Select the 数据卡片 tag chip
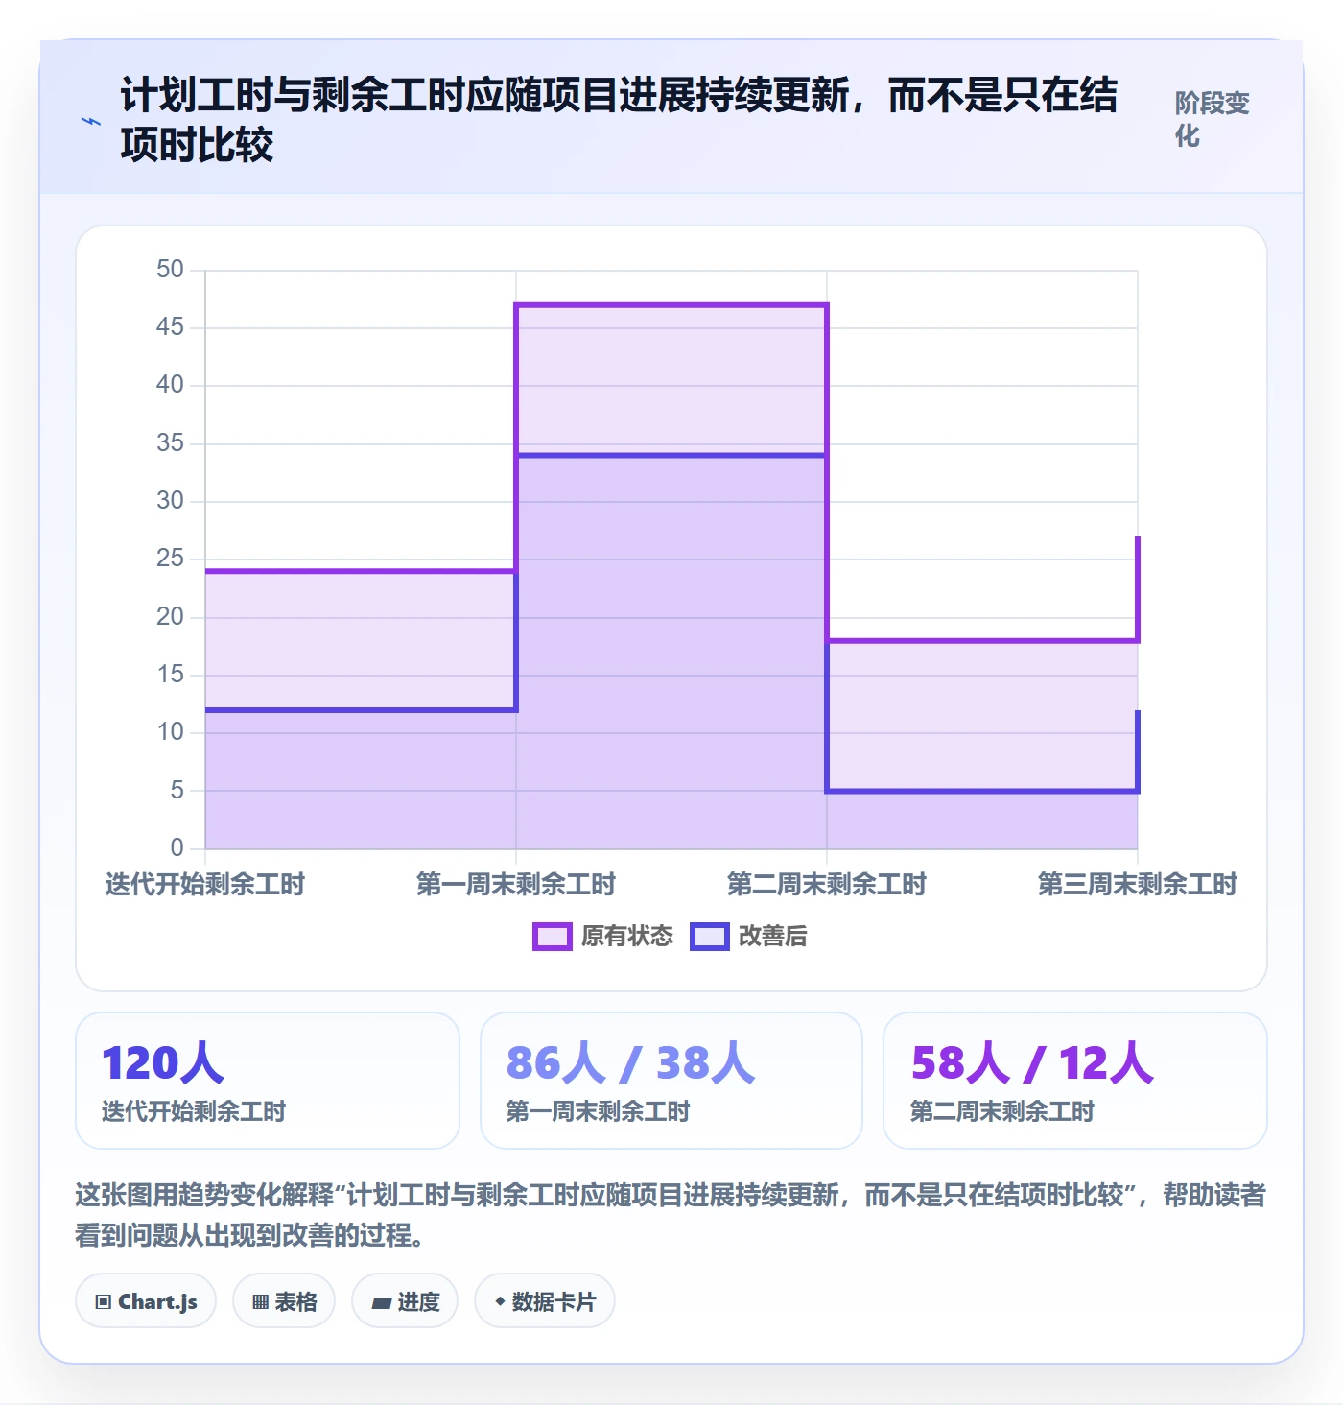Image resolution: width=1343 pixels, height=1405 pixels. [x=545, y=1301]
